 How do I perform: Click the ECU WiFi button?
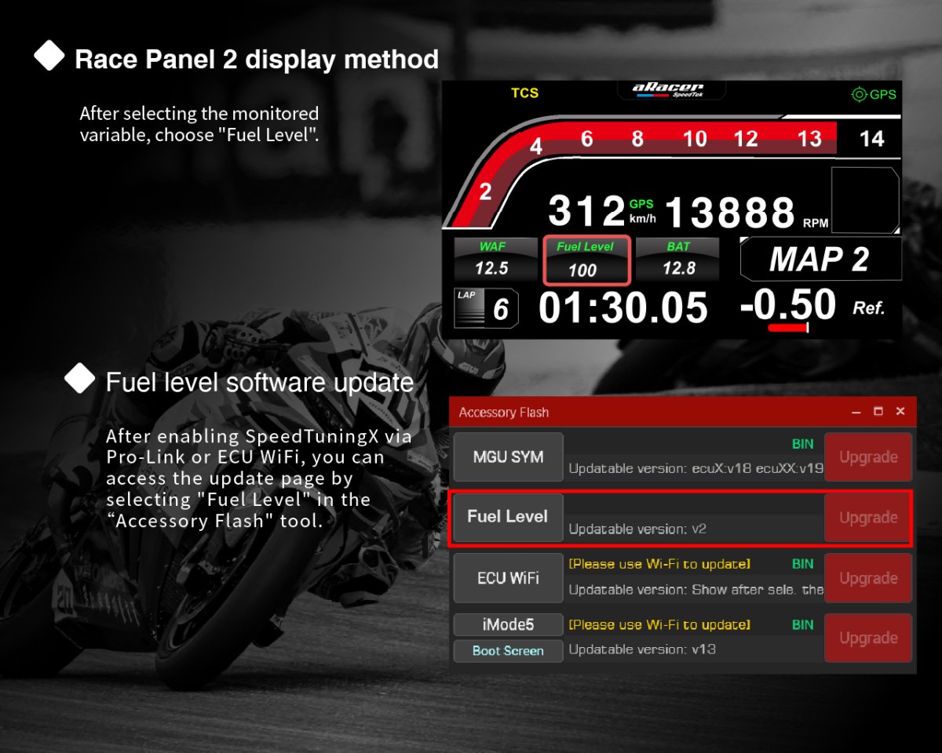(508, 578)
